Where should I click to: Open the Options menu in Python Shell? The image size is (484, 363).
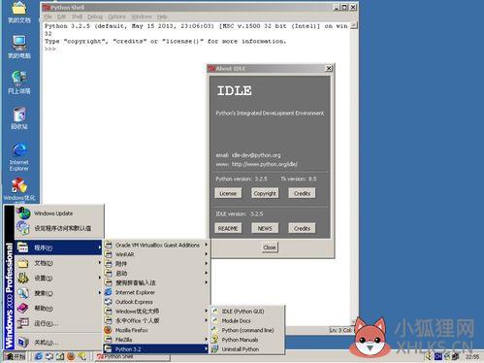click(116, 16)
